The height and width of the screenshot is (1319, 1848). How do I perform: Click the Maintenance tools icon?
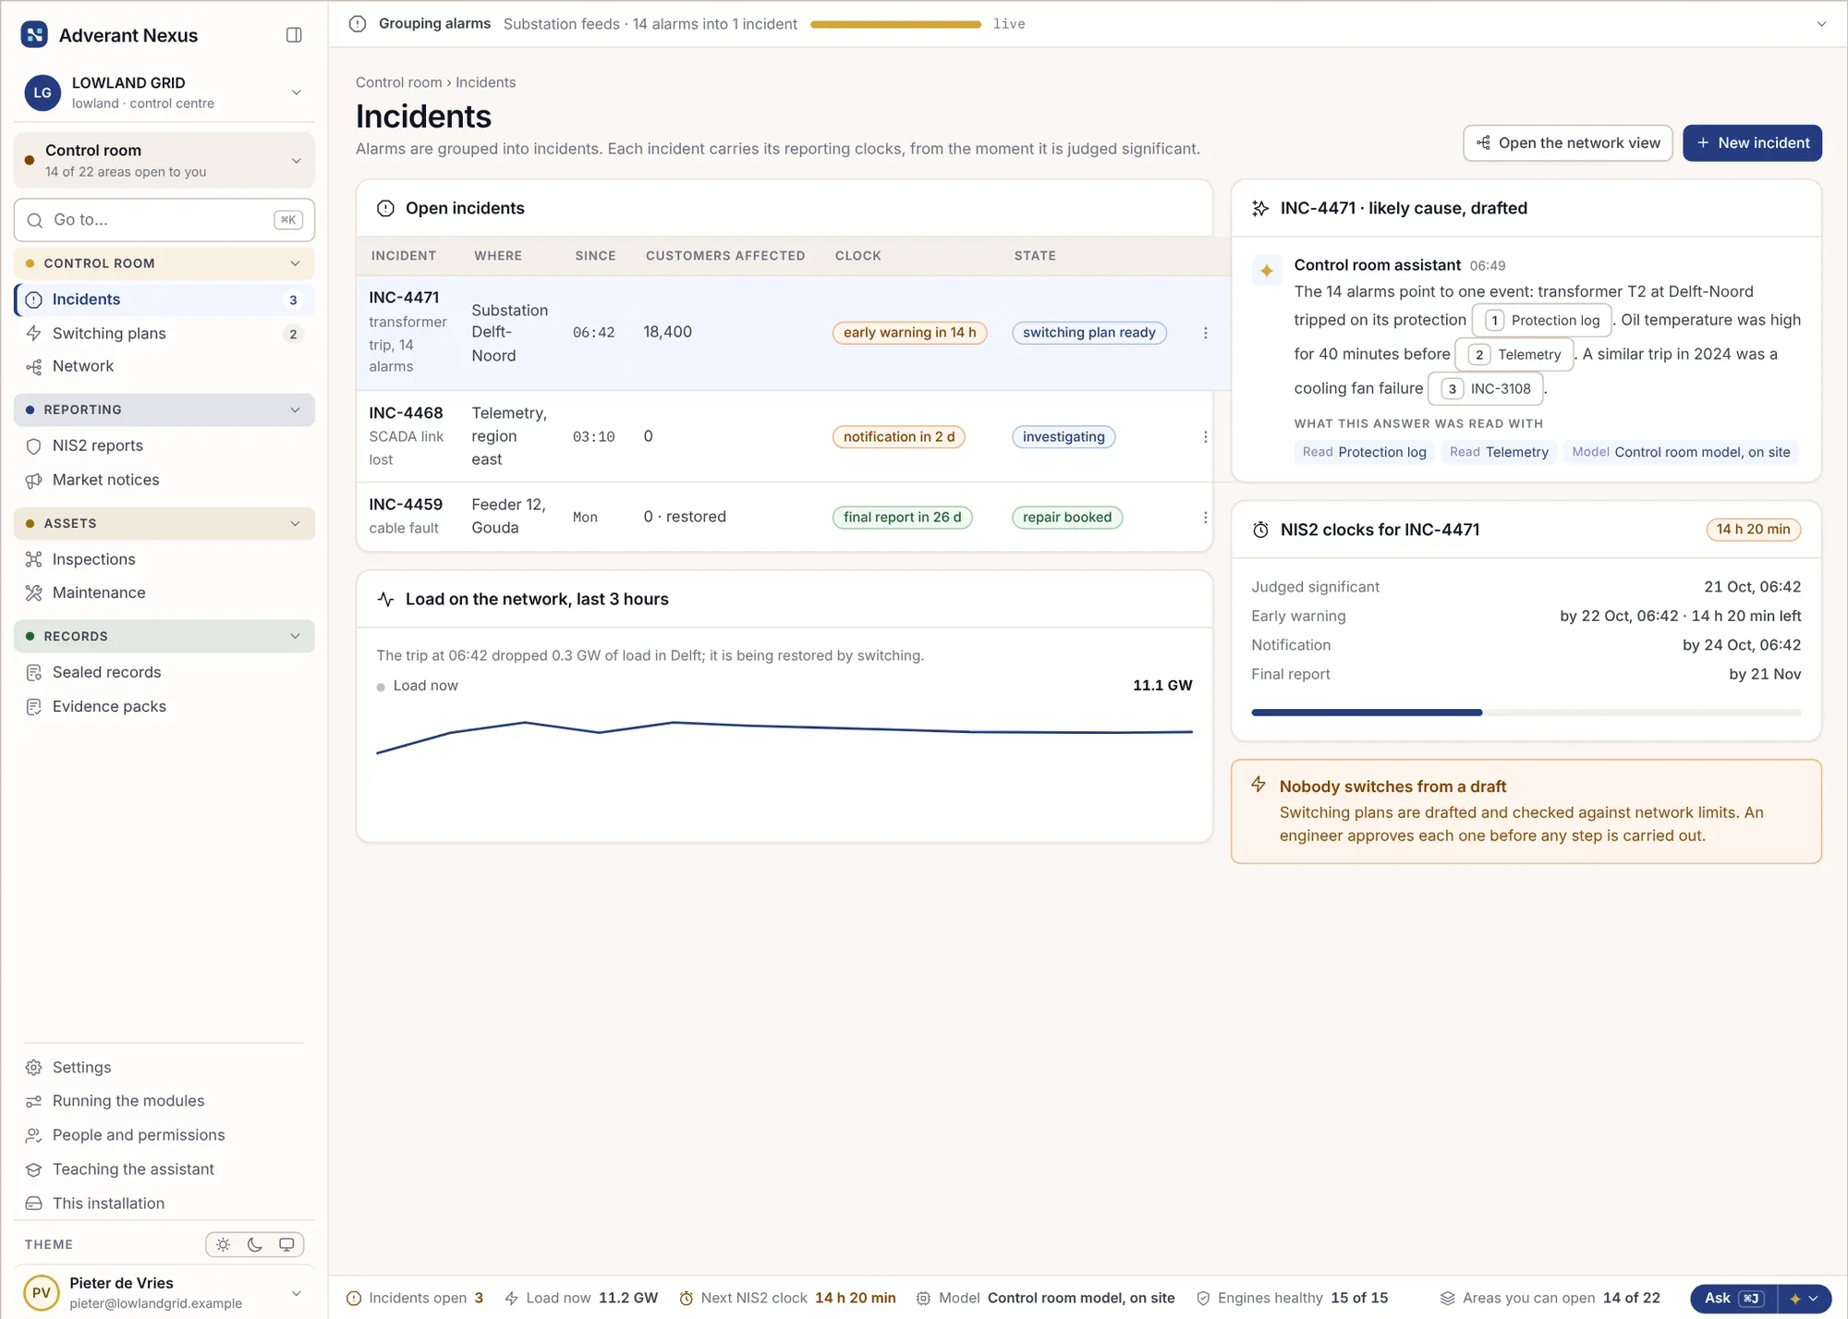34,593
